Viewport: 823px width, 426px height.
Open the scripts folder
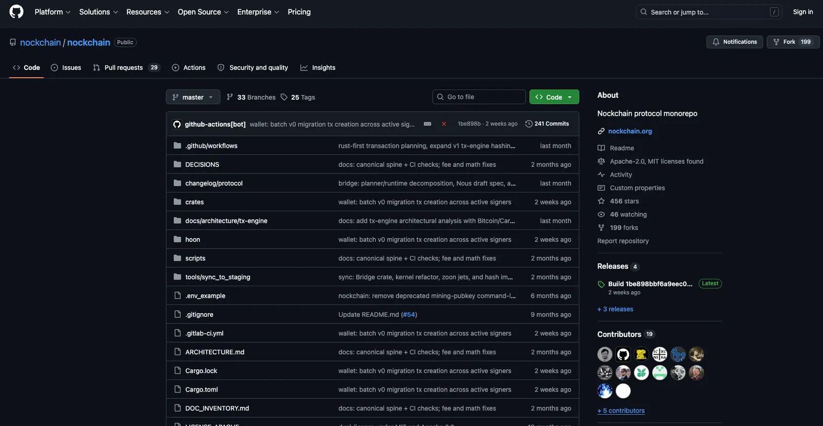195,258
